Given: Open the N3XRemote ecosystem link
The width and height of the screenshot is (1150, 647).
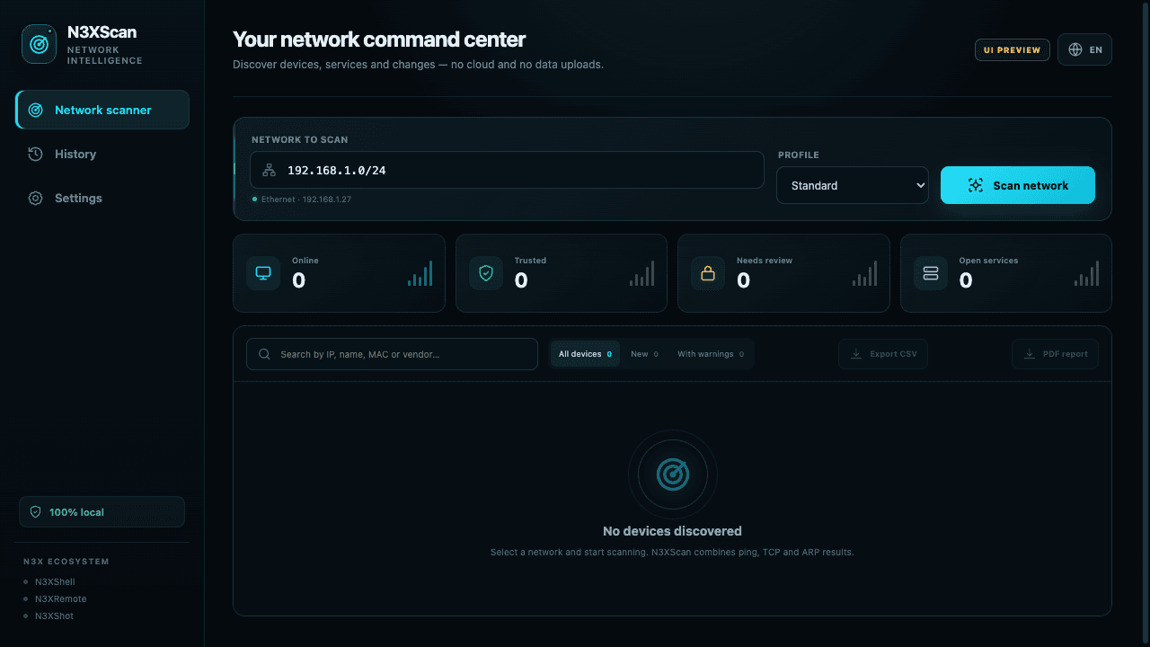Looking at the screenshot, I should pos(61,599).
